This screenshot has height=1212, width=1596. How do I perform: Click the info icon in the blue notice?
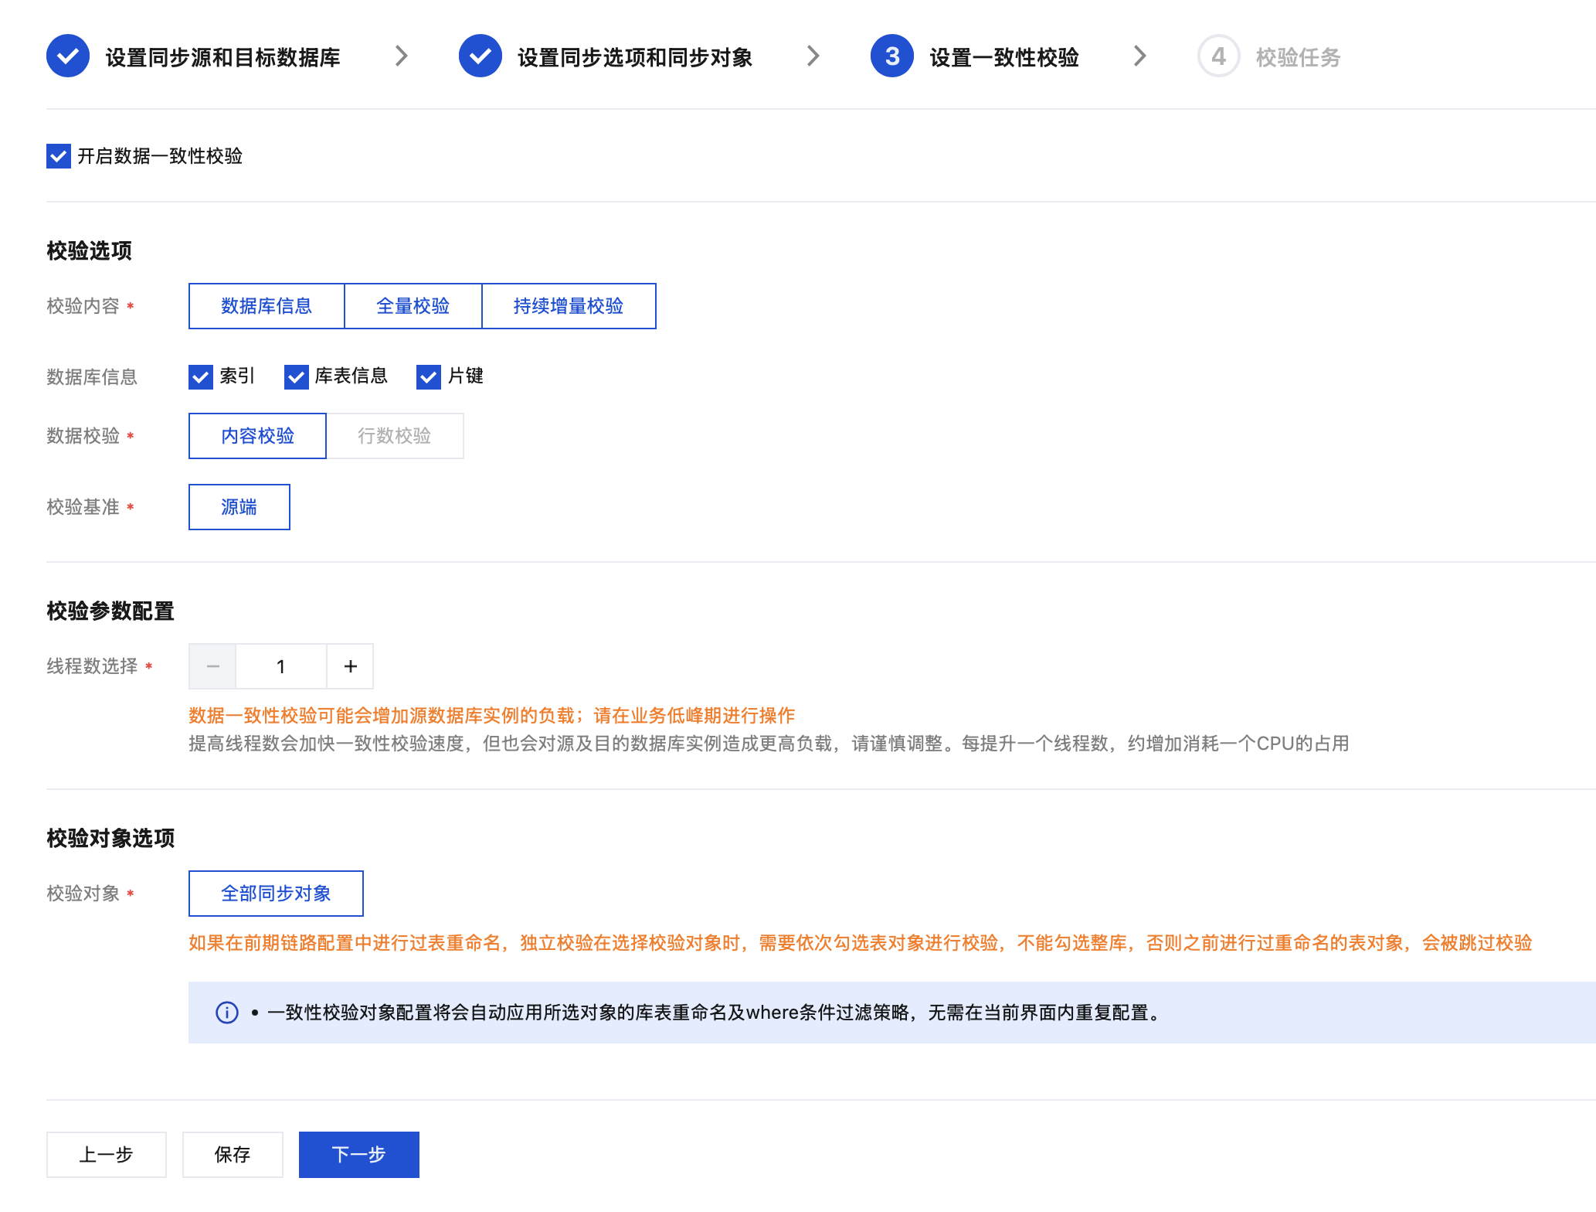click(226, 1013)
